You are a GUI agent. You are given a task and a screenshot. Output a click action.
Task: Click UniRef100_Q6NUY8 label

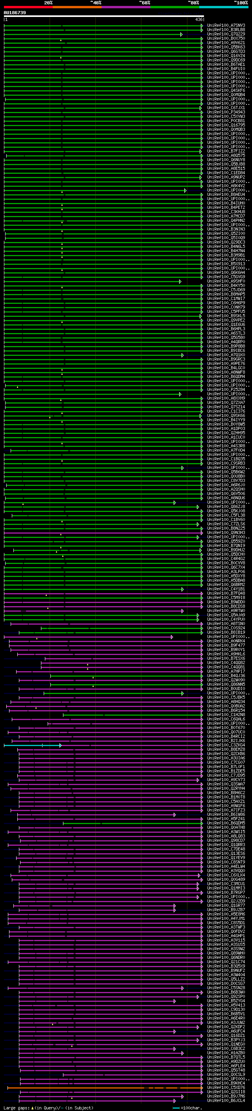pyautogui.click(x=226, y=160)
